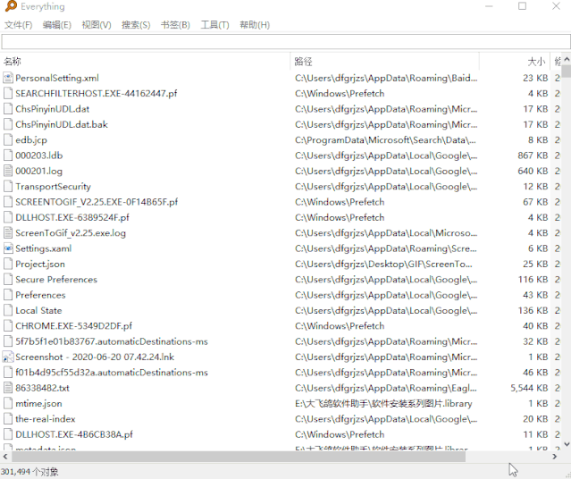Viewport: 571px width, 479px height.
Task: Click the vertical scrollbar down arrow
Action: 567,444
